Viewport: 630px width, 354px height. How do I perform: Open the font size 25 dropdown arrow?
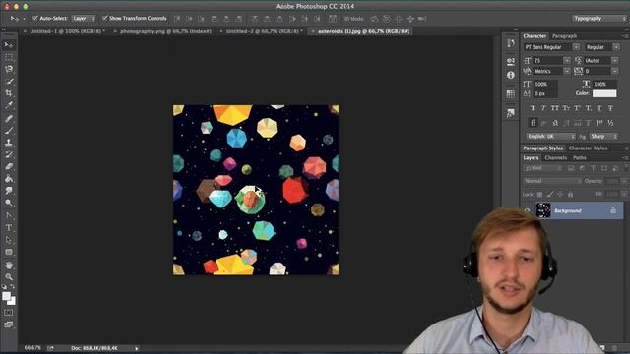click(x=567, y=61)
